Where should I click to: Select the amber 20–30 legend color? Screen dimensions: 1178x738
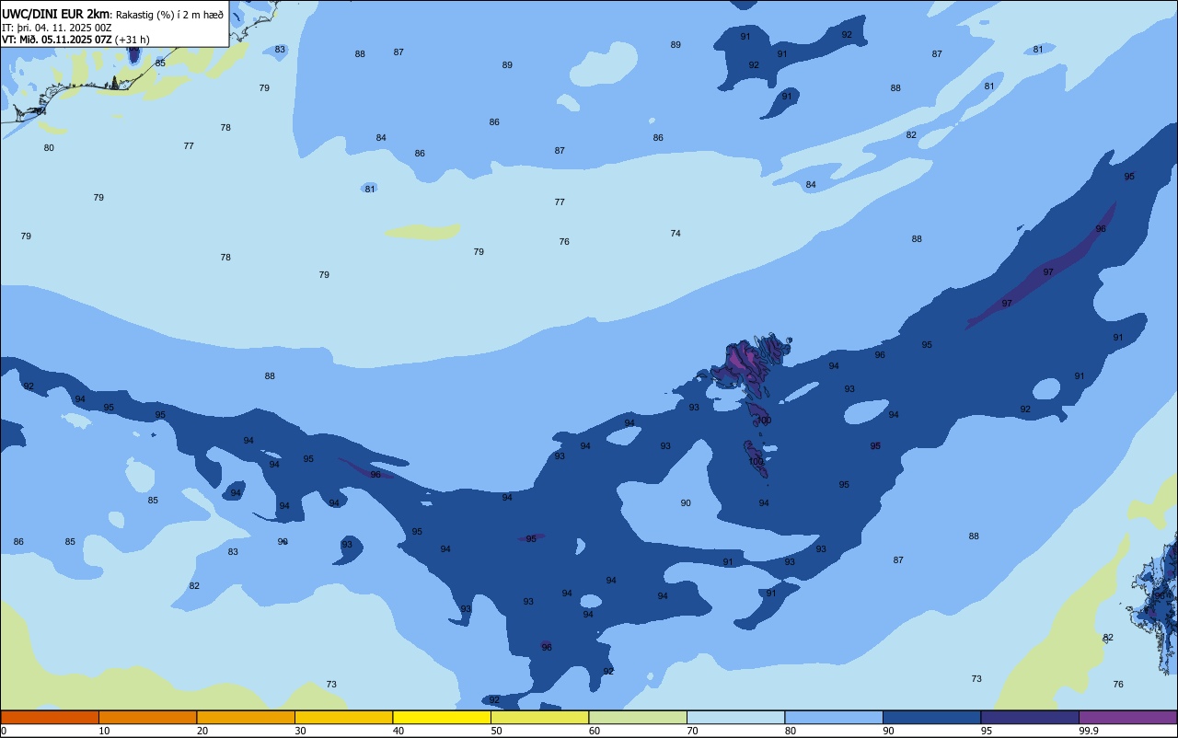pyautogui.click(x=246, y=717)
